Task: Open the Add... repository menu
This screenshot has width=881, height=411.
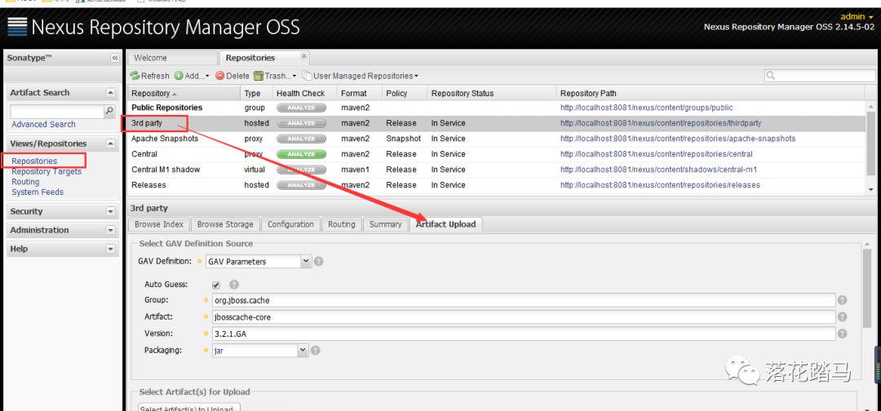Action: [192, 76]
